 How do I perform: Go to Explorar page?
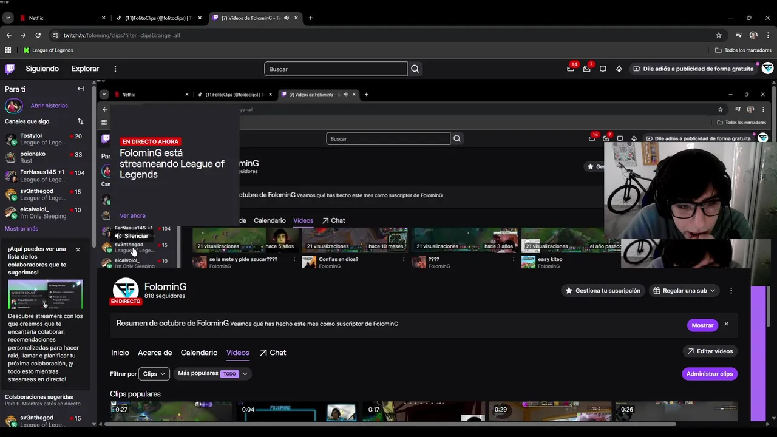[x=85, y=69]
